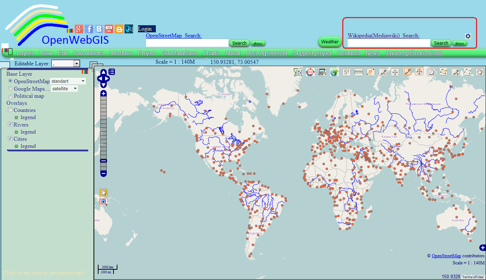Open the feature query tool with question mark

(370, 72)
